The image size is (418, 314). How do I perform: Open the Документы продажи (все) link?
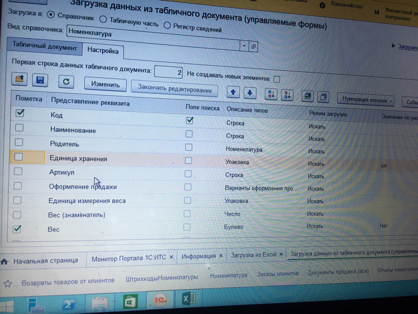pyautogui.click(x=338, y=272)
